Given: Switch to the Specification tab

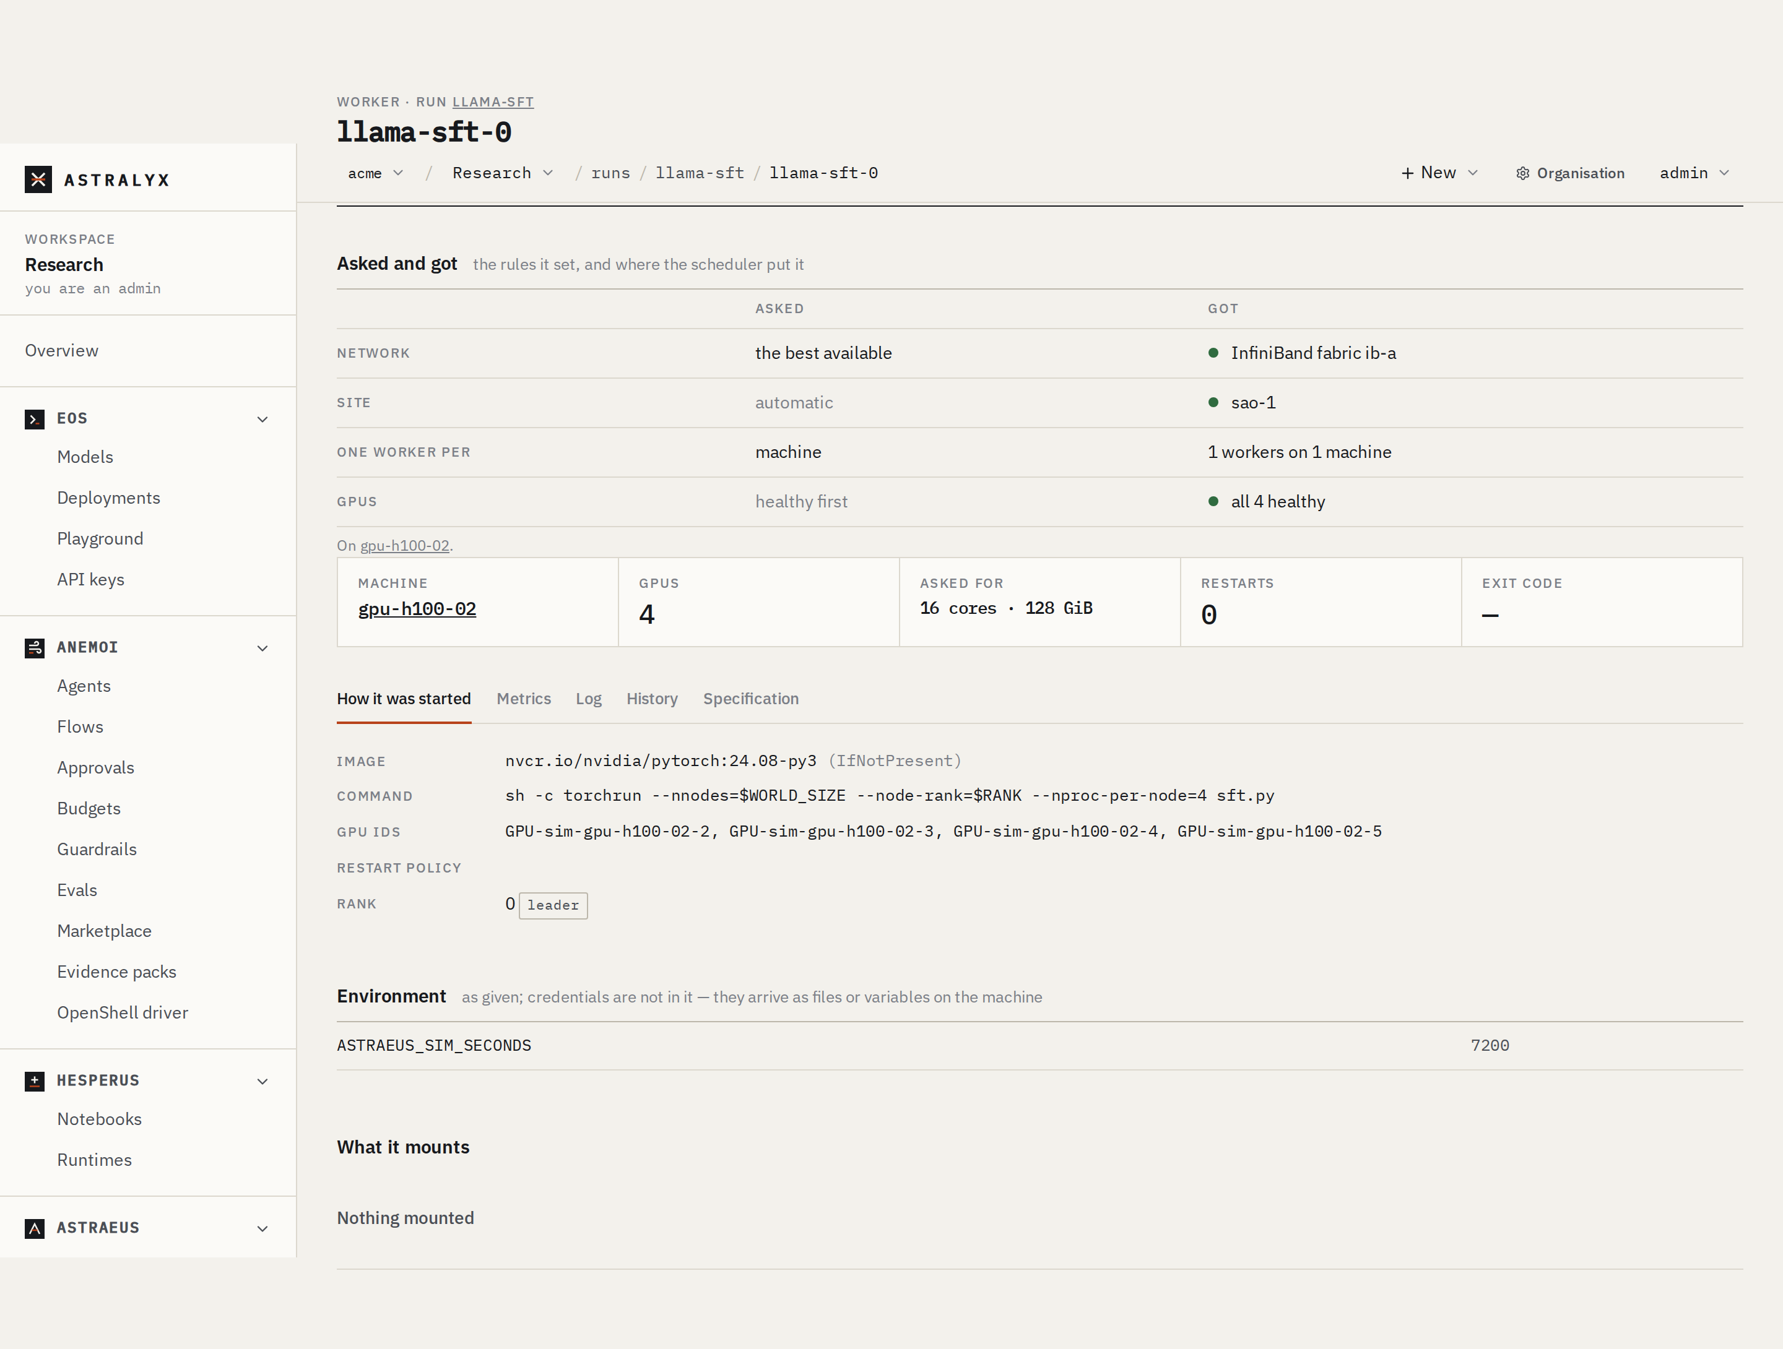Looking at the screenshot, I should tap(750, 699).
